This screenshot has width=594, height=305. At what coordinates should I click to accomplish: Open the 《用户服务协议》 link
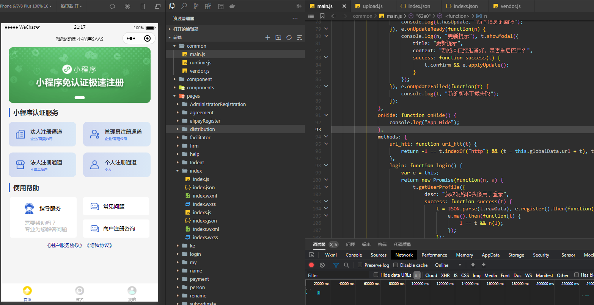click(x=65, y=245)
